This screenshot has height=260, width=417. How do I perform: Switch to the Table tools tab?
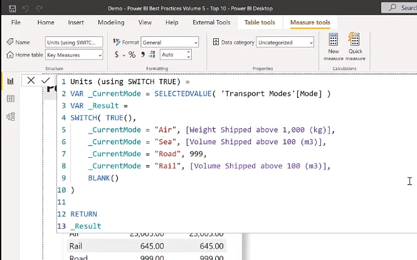click(260, 23)
